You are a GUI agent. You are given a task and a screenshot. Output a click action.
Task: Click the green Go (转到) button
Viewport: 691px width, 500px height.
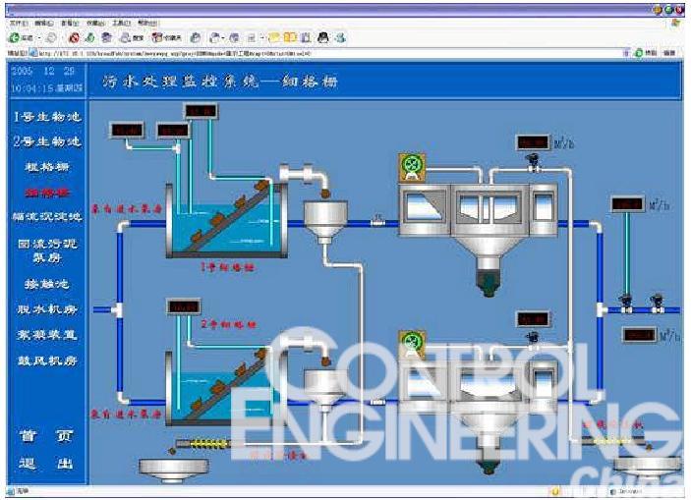pos(646,53)
